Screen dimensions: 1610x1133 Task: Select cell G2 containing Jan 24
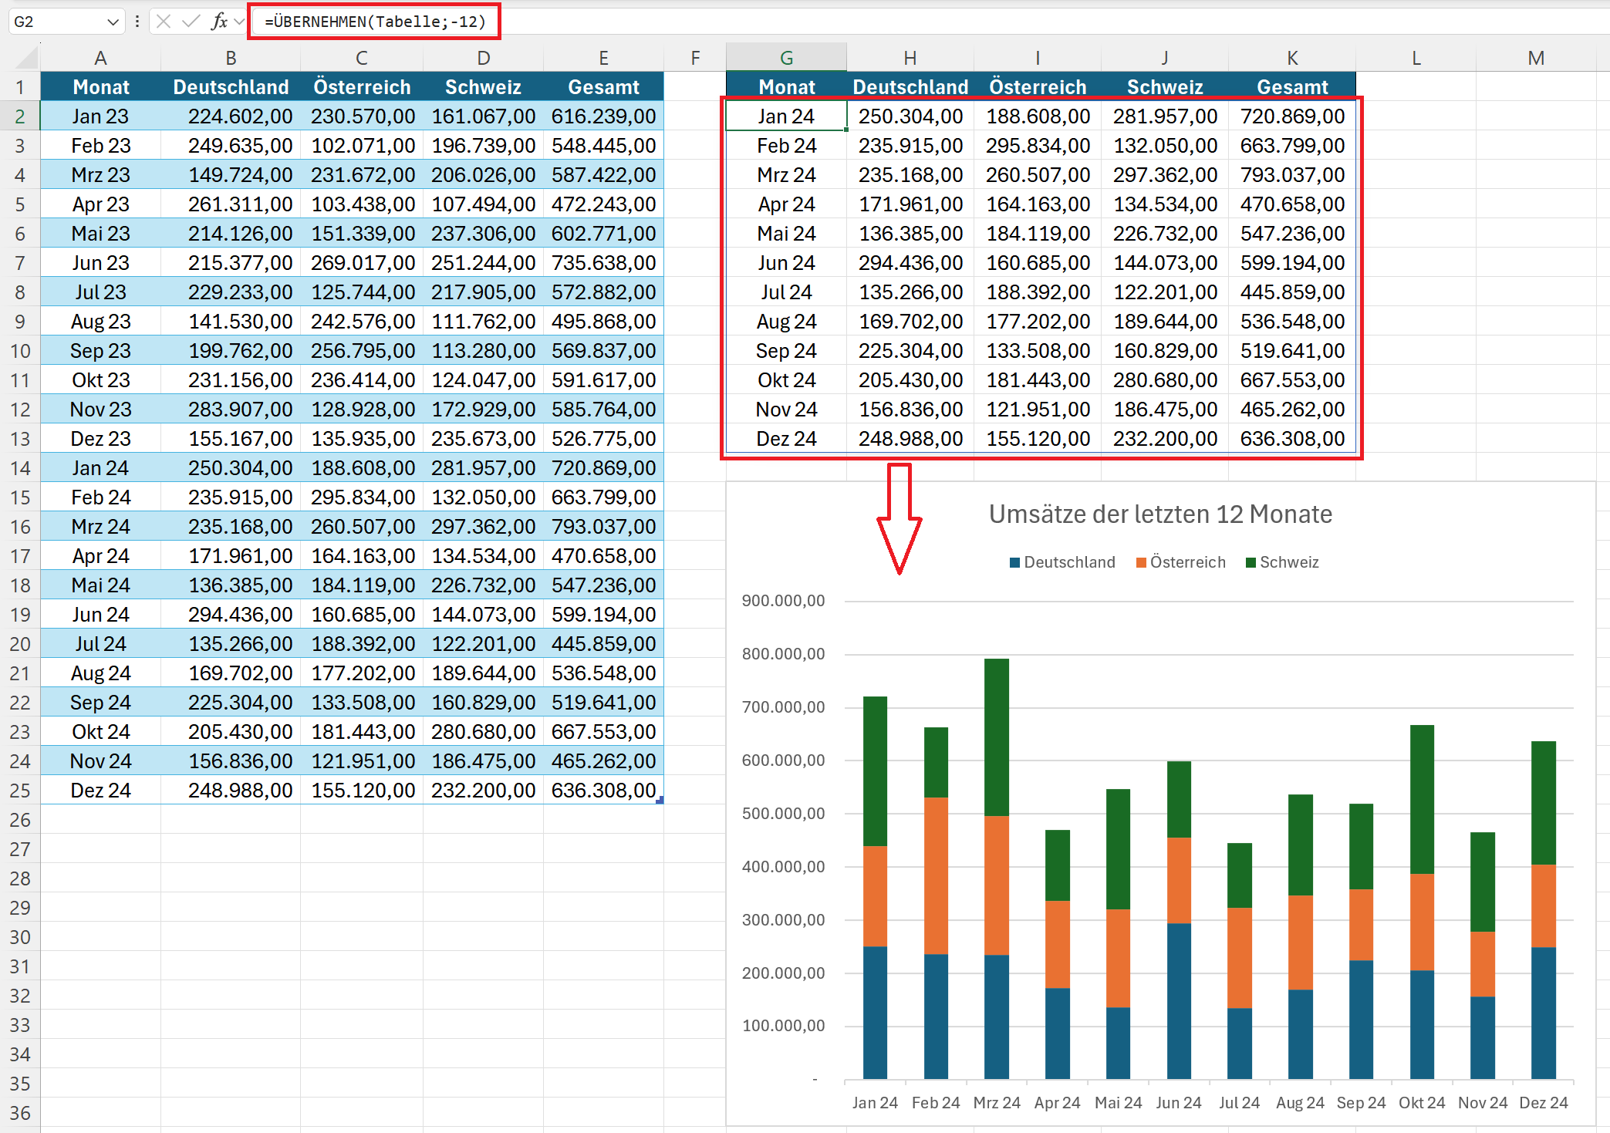[x=786, y=116]
